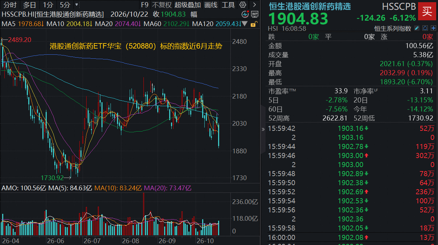The image size is (438, 245).
Task: Click the 26-08 date on time axis
Action: tap(131, 241)
